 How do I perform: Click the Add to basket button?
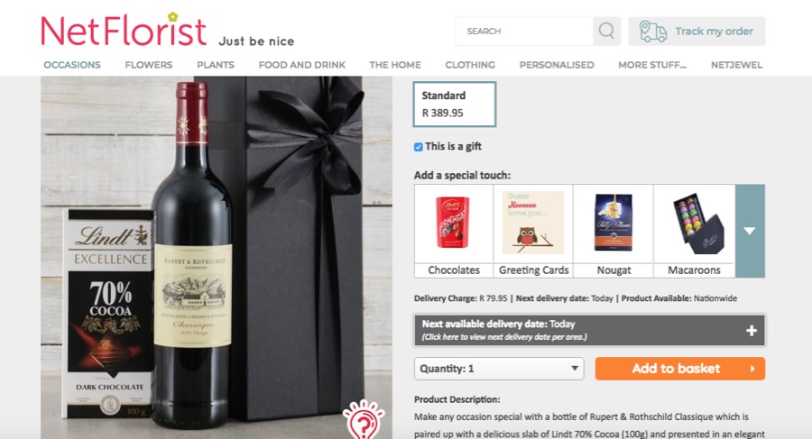tap(680, 369)
